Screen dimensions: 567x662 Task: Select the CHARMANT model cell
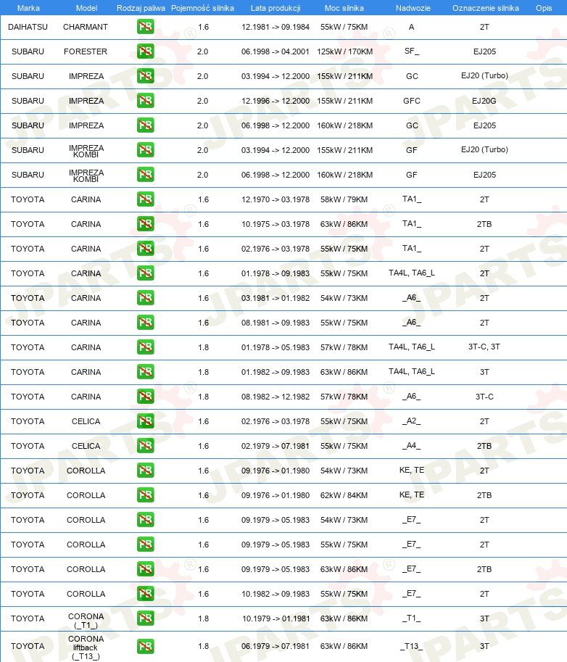(x=86, y=27)
